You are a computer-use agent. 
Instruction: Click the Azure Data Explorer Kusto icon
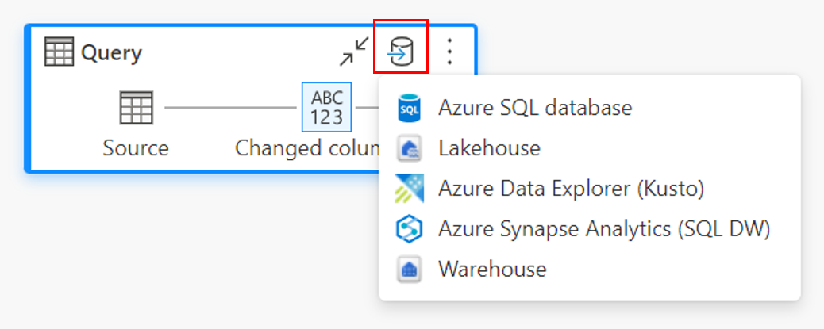pyautogui.click(x=410, y=189)
